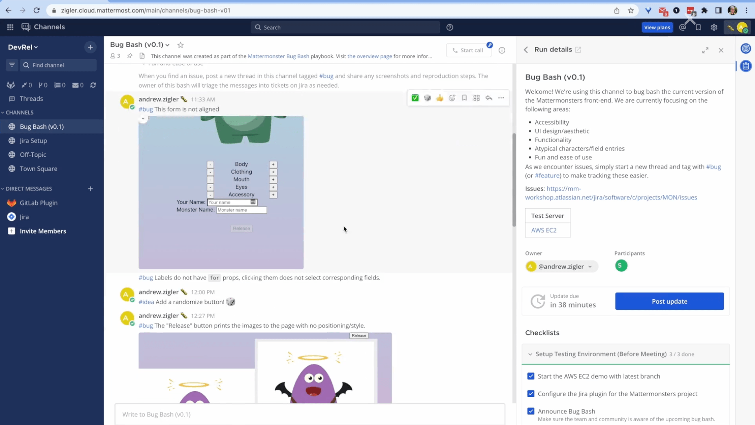
Task: Open the Jira issues URL link
Action: point(611,193)
